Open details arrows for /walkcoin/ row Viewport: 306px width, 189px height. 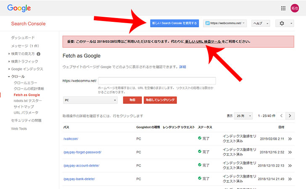(290, 139)
